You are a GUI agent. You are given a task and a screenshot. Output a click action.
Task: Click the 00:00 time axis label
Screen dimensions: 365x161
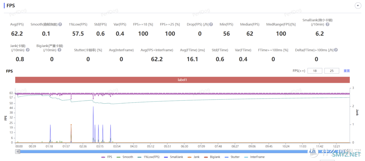point(19,147)
